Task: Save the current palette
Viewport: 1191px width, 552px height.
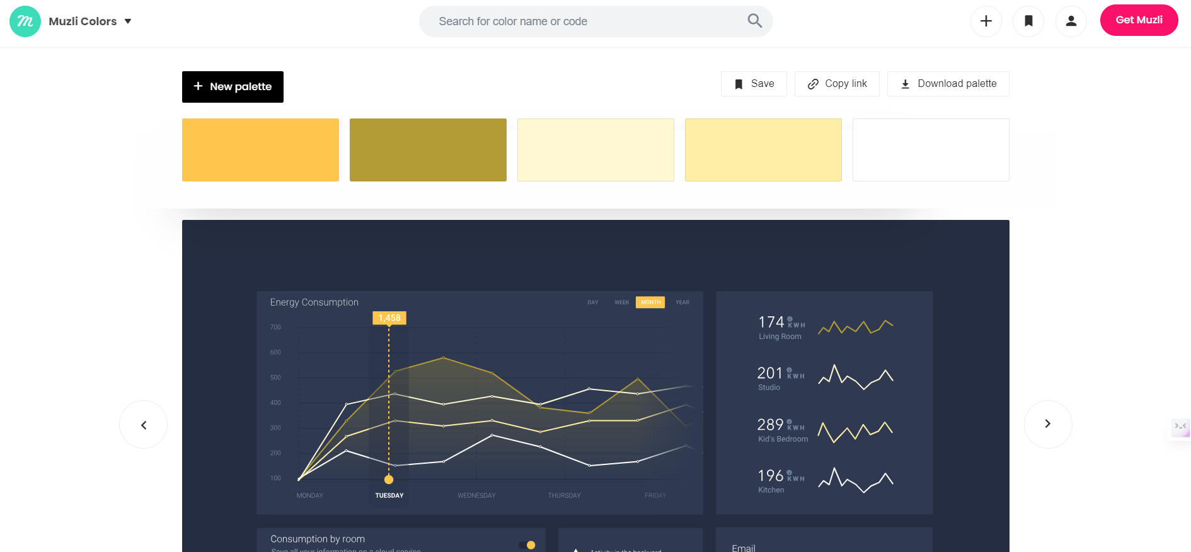Action: click(x=754, y=84)
